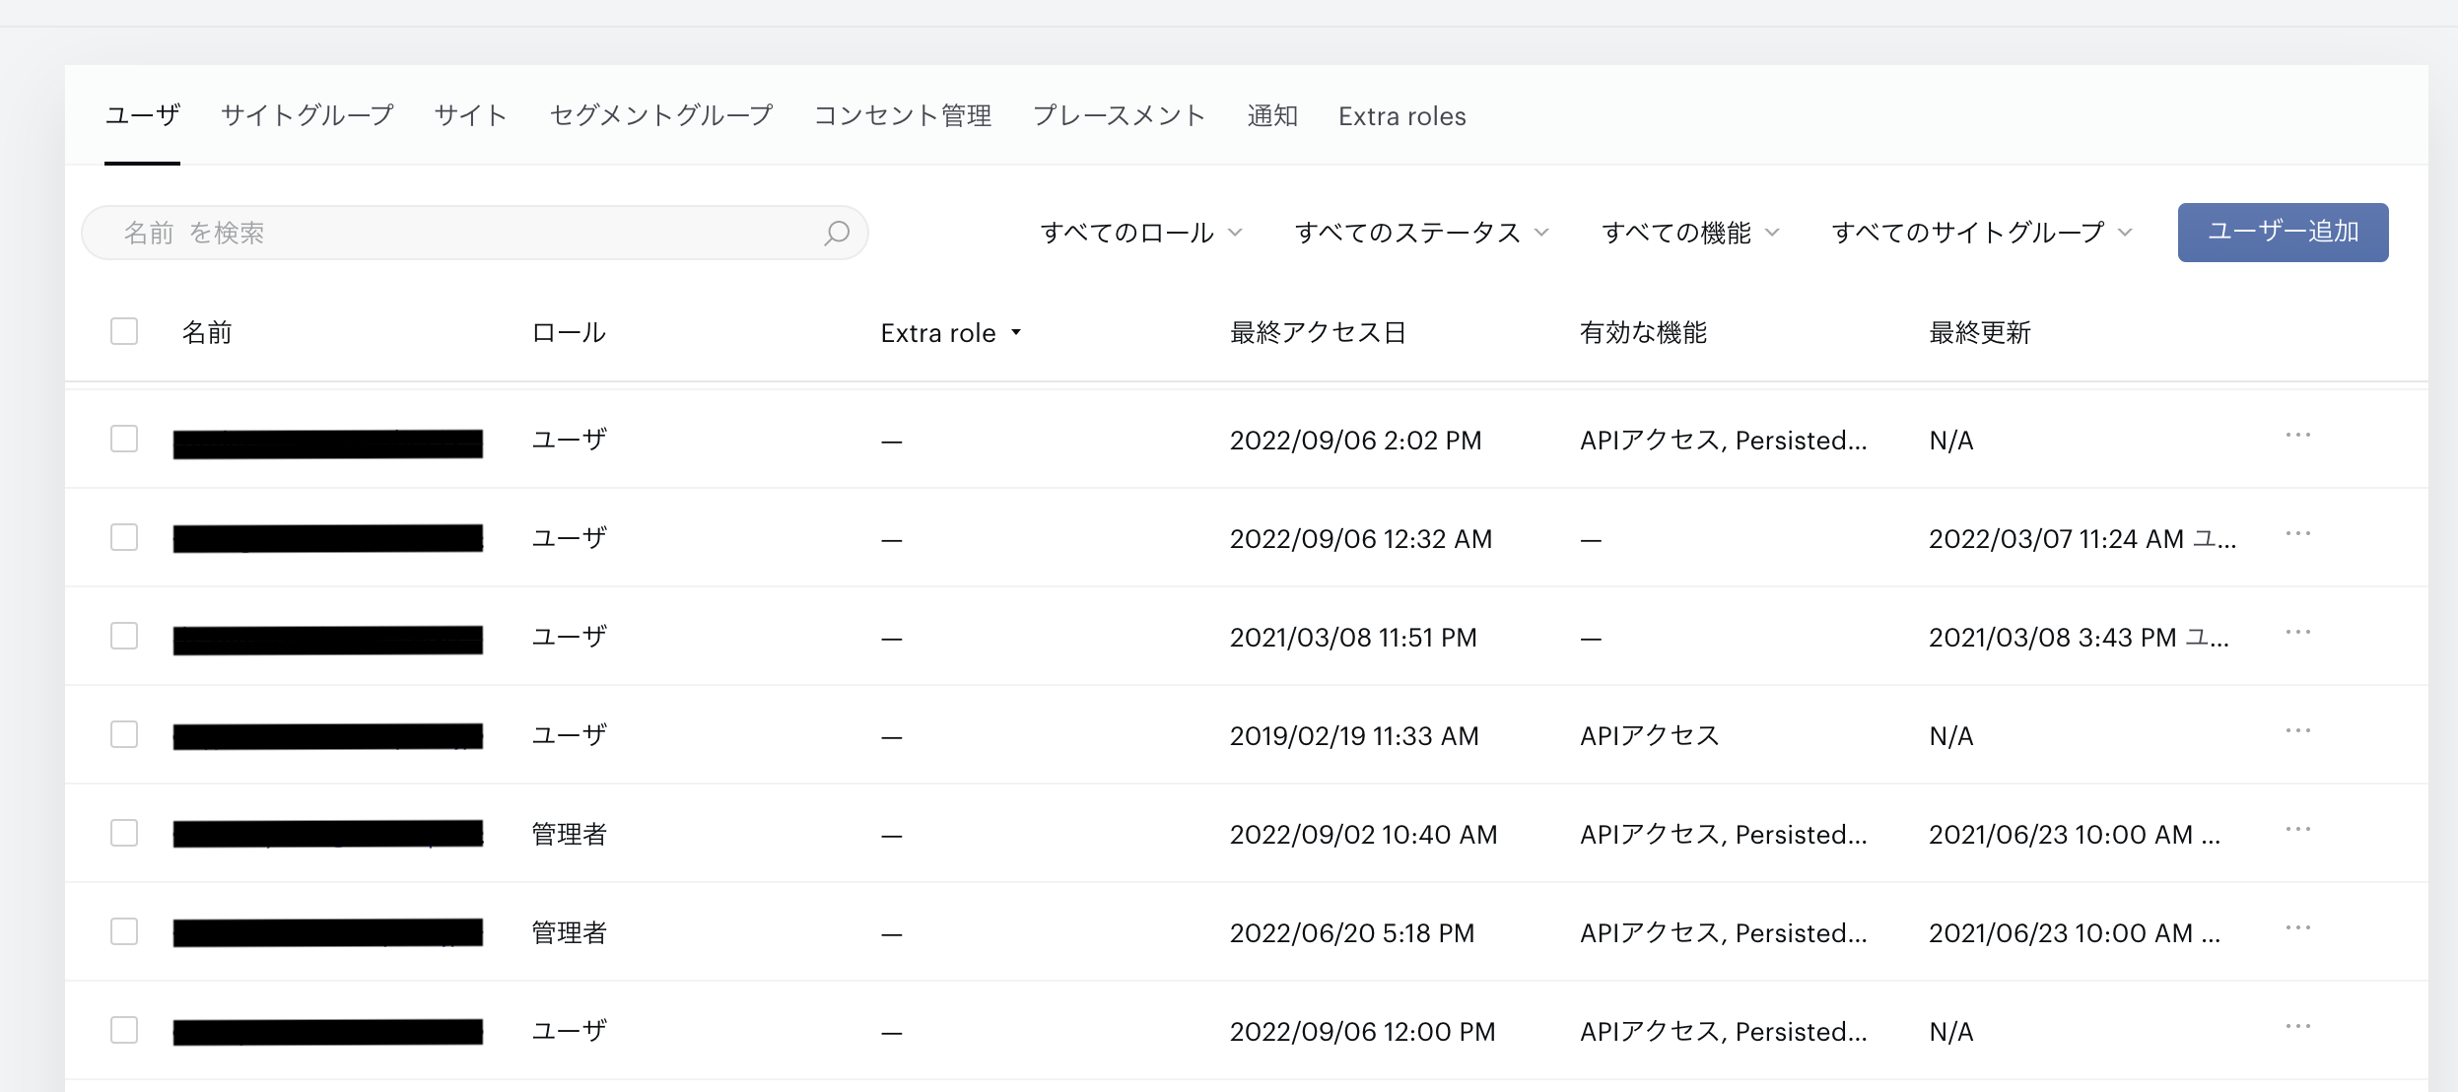Open more options for the 2019/02/19 11:33 AM row
This screenshot has height=1092, width=2458.
pyautogui.click(x=2297, y=730)
